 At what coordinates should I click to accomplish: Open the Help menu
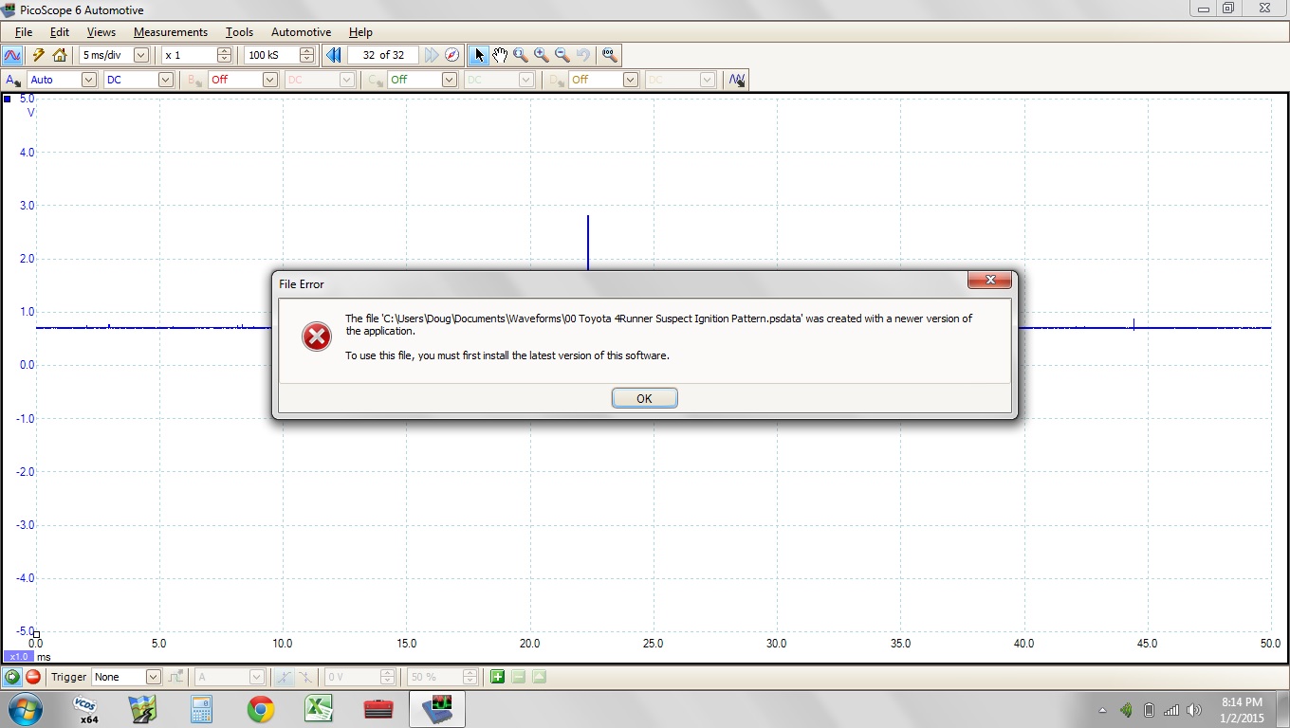[x=360, y=32]
